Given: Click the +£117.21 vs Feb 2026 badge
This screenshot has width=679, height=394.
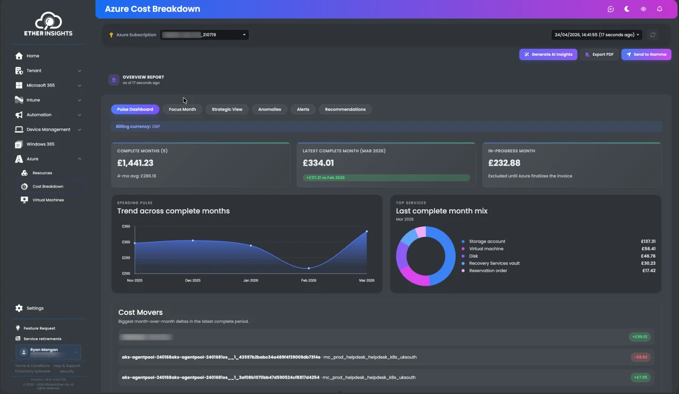Looking at the screenshot, I should [x=386, y=177].
